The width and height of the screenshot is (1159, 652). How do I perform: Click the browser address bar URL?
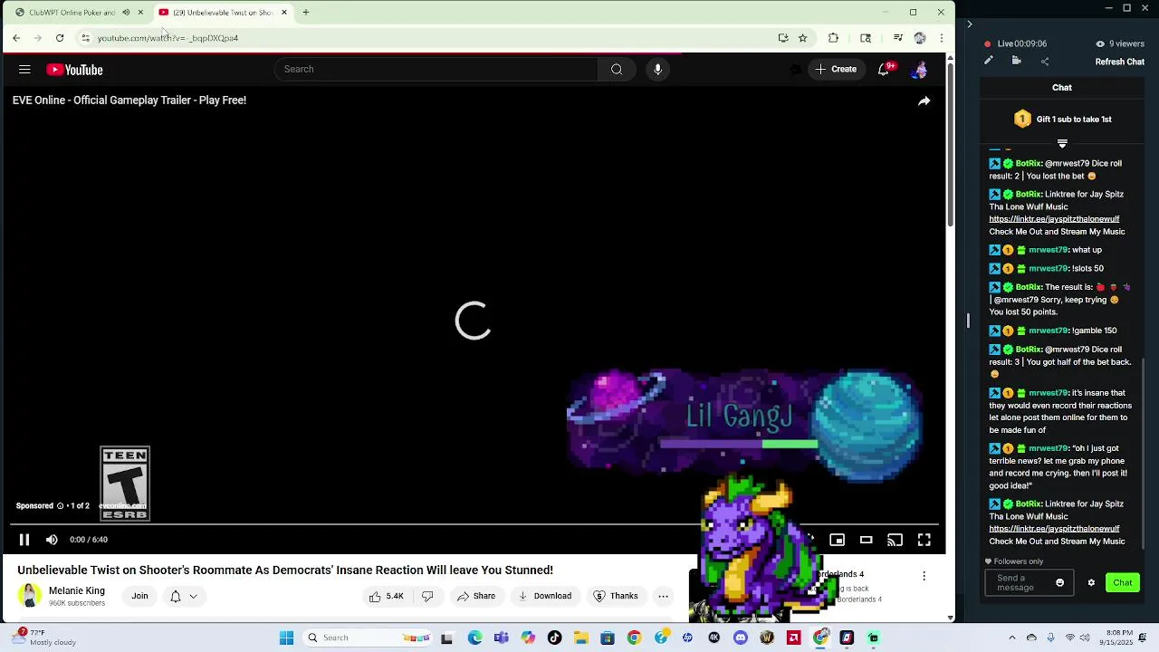tap(168, 38)
